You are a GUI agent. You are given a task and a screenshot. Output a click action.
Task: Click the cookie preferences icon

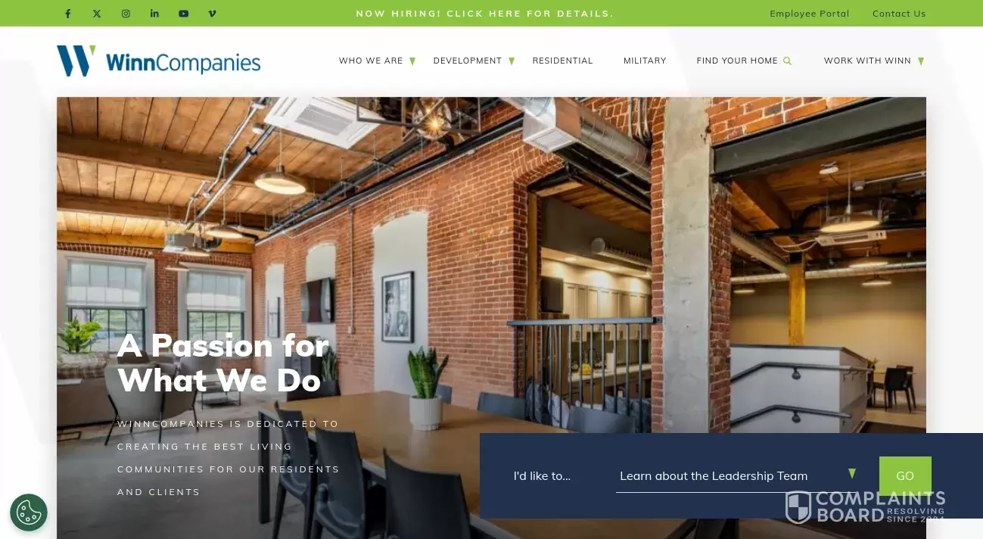coord(29,513)
